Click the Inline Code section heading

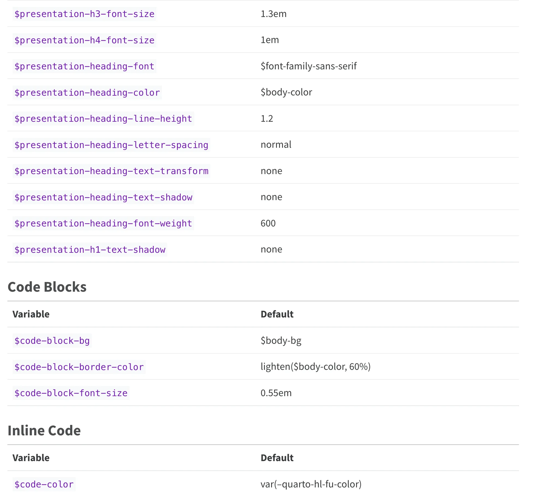click(x=44, y=431)
